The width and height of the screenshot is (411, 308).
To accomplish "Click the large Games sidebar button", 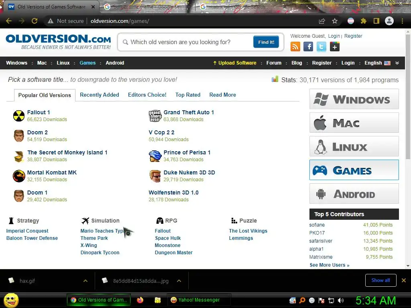I will click(x=354, y=170).
